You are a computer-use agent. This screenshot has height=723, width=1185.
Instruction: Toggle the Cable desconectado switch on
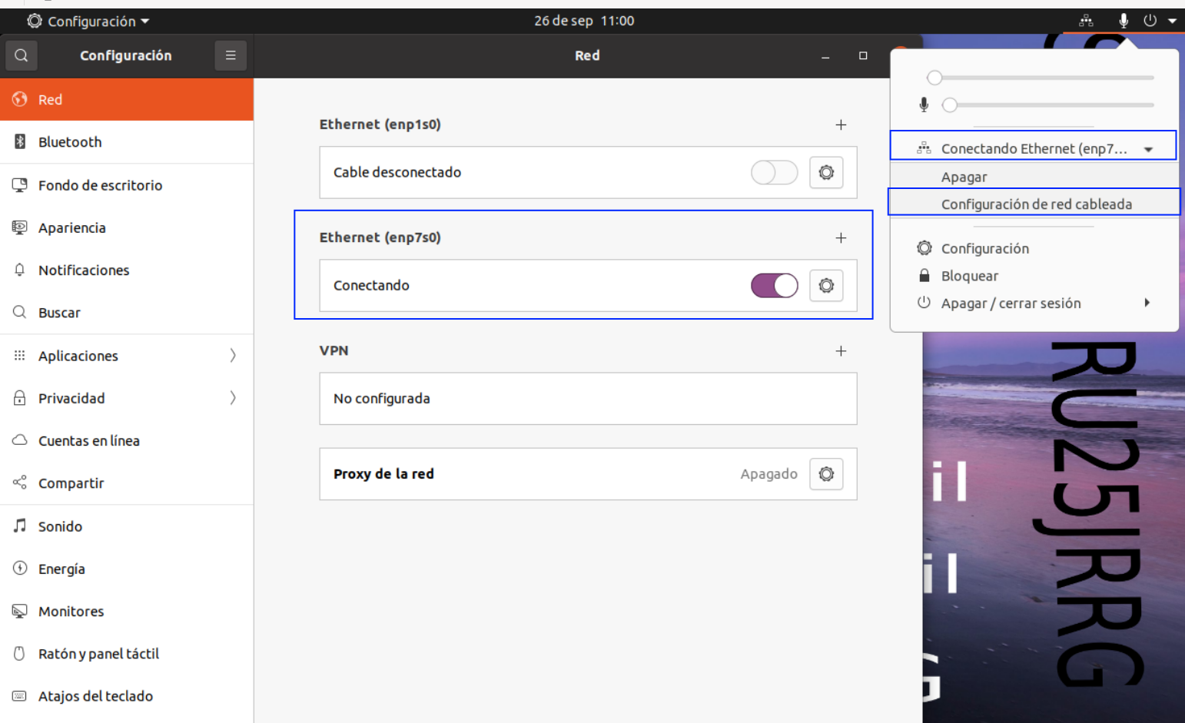774,172
